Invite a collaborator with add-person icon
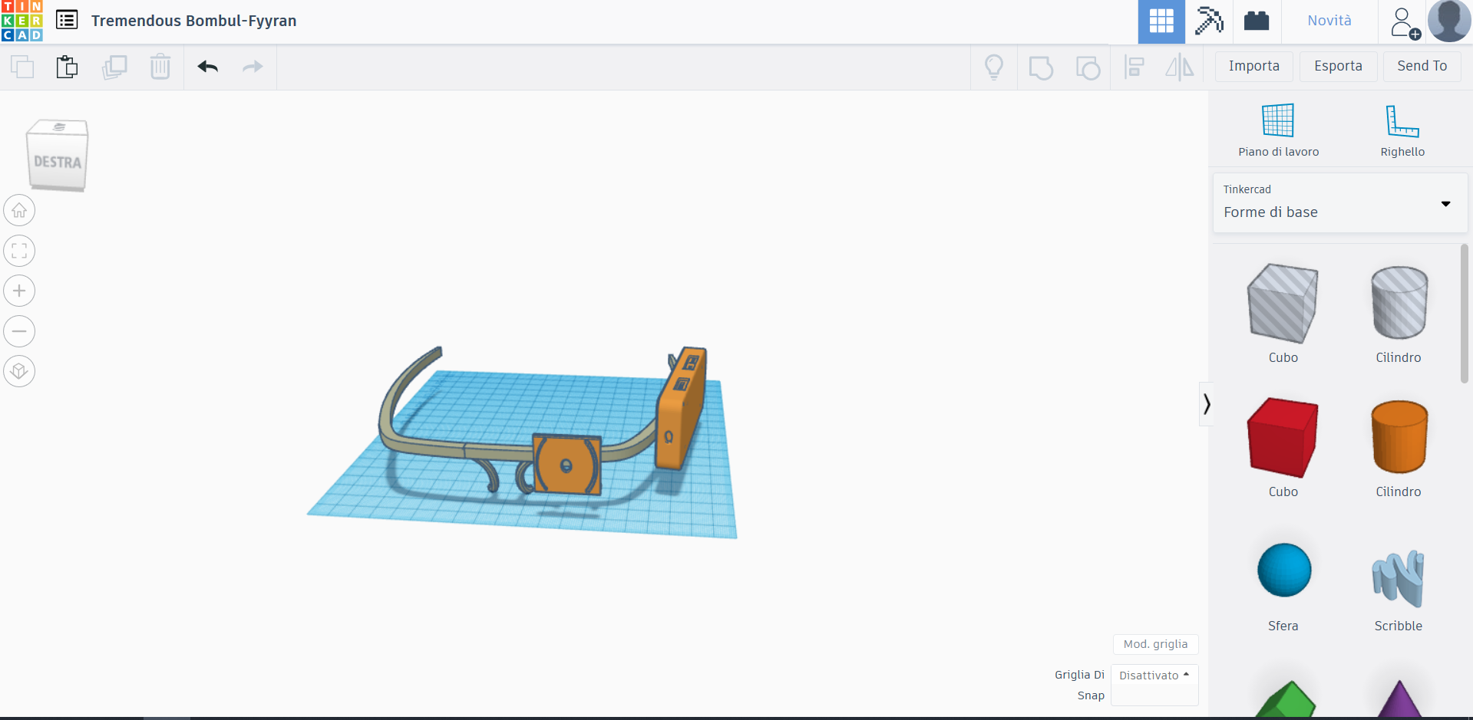Viewport: 1473px width, 720px height. pyautogui.click(x=1405, y=22)
